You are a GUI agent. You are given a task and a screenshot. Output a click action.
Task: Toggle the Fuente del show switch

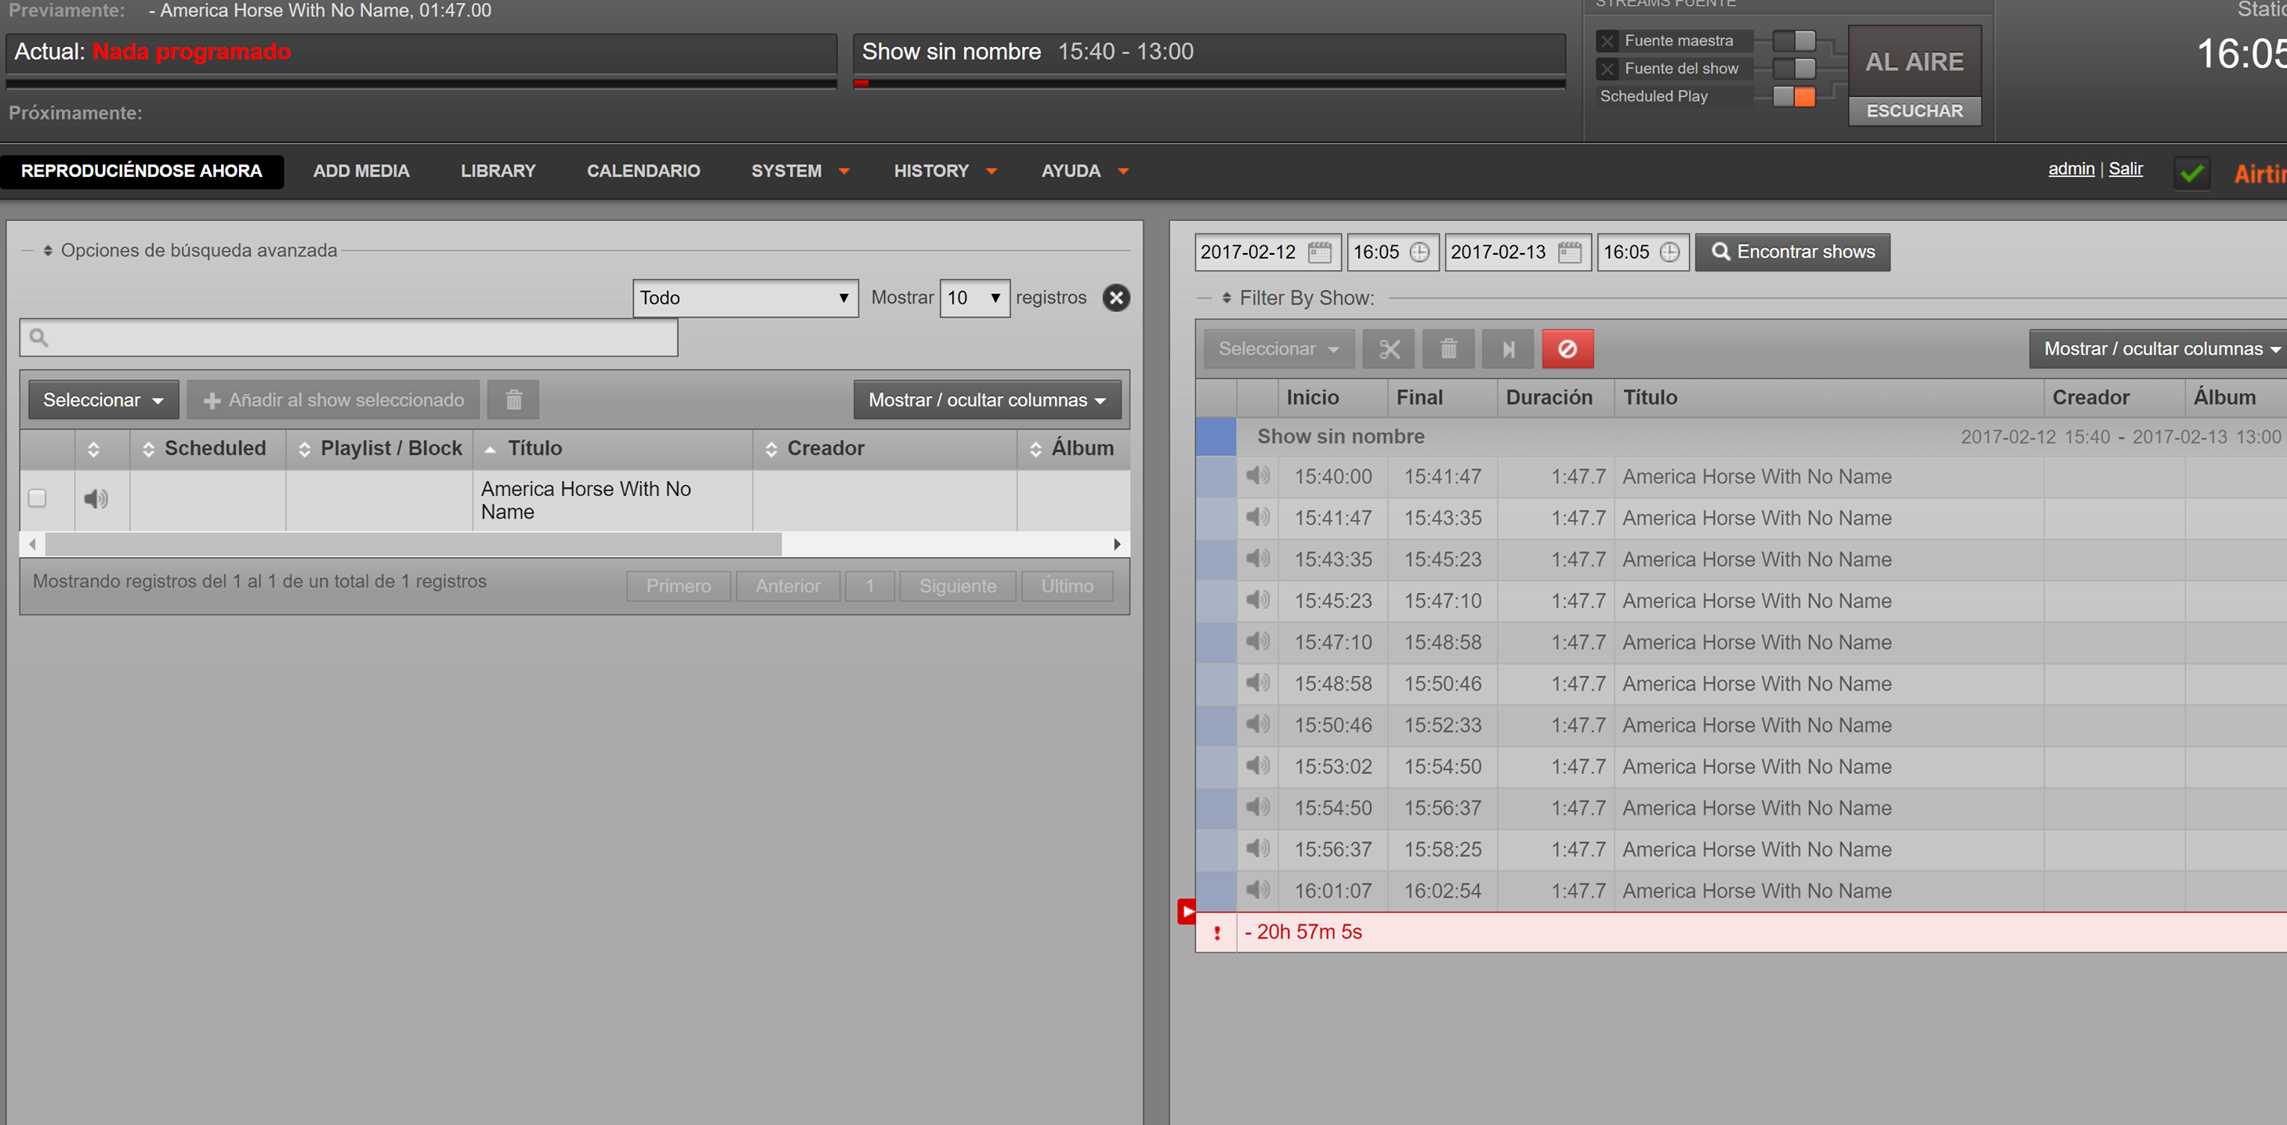coord(1793,68)
